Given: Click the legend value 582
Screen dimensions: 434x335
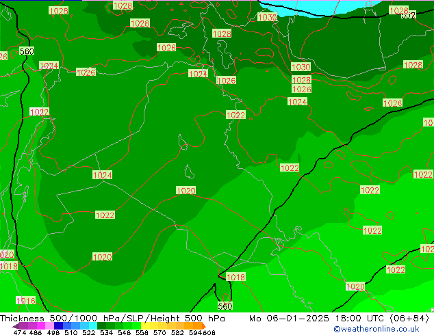Looking at the screenshot, I should (177, 332).
